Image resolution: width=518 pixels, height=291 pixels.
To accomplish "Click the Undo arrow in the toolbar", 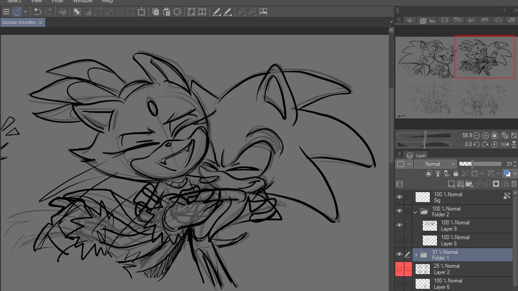I will click(x=37, y=12).
